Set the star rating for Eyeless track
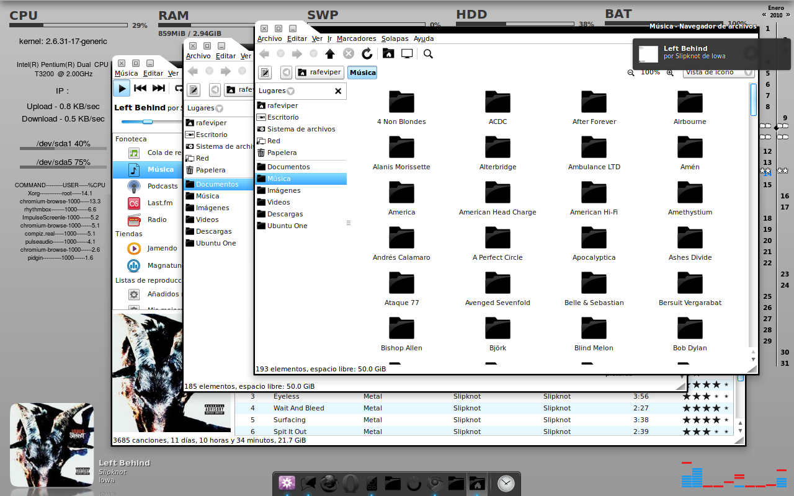794x496 pixels. click(x=705, y=396)
